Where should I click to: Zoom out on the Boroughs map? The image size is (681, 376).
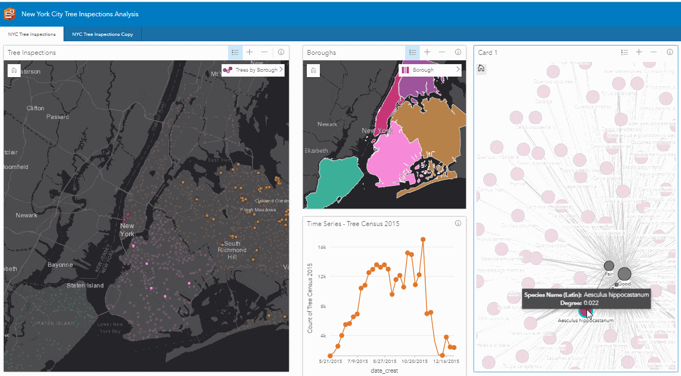tap(442, 52)
